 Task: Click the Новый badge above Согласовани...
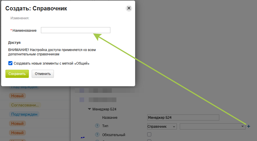coord(18,96)
